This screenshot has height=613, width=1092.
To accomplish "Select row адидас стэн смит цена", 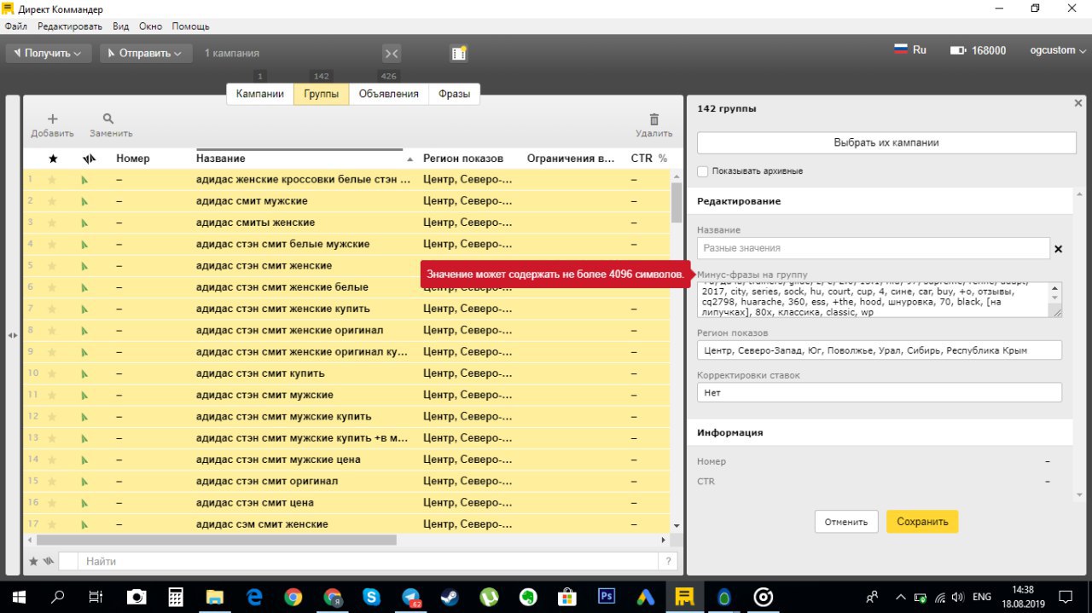I will 347,503.
